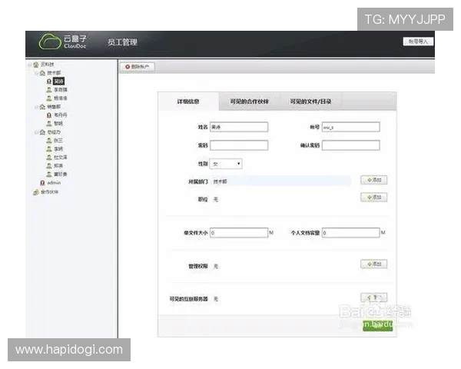
Task: Click the highlighted selected user under 技术部
Action: click(x=58, y=81)
